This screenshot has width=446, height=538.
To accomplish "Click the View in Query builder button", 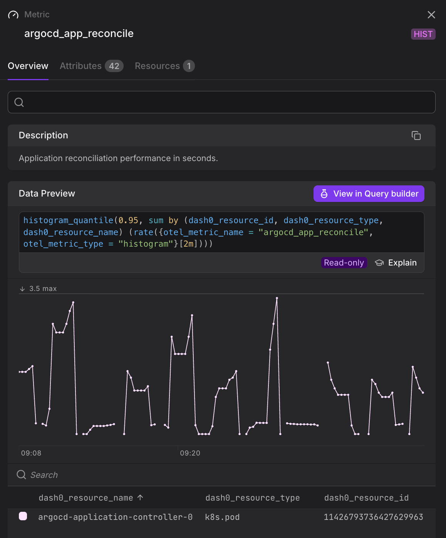I will point(368,193).
